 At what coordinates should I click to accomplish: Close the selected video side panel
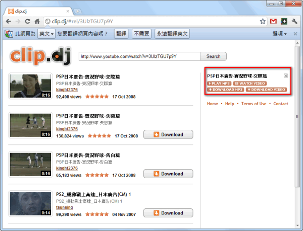click(286, 76)
